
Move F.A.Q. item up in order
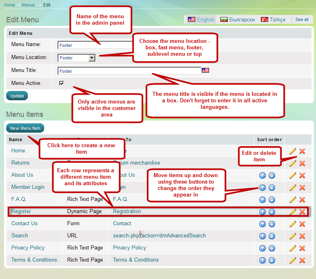[263, 200]
